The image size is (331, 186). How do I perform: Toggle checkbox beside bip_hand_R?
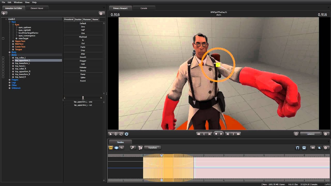coord(3,77)
